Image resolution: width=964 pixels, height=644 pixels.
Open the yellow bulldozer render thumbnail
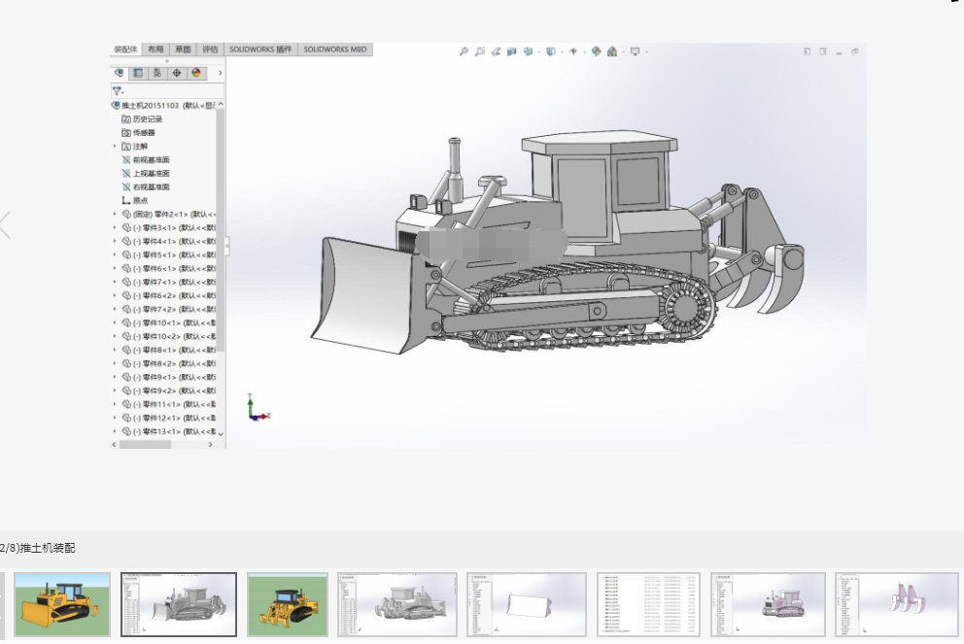(62, 605)
